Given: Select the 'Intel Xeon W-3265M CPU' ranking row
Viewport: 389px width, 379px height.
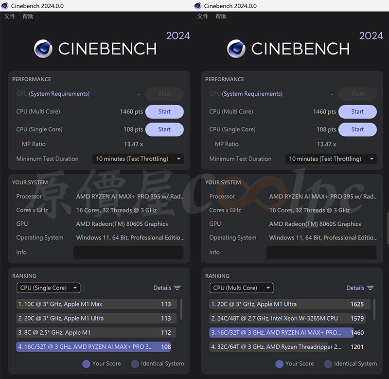Looking at the screenshot, I should tap(287, 319).
